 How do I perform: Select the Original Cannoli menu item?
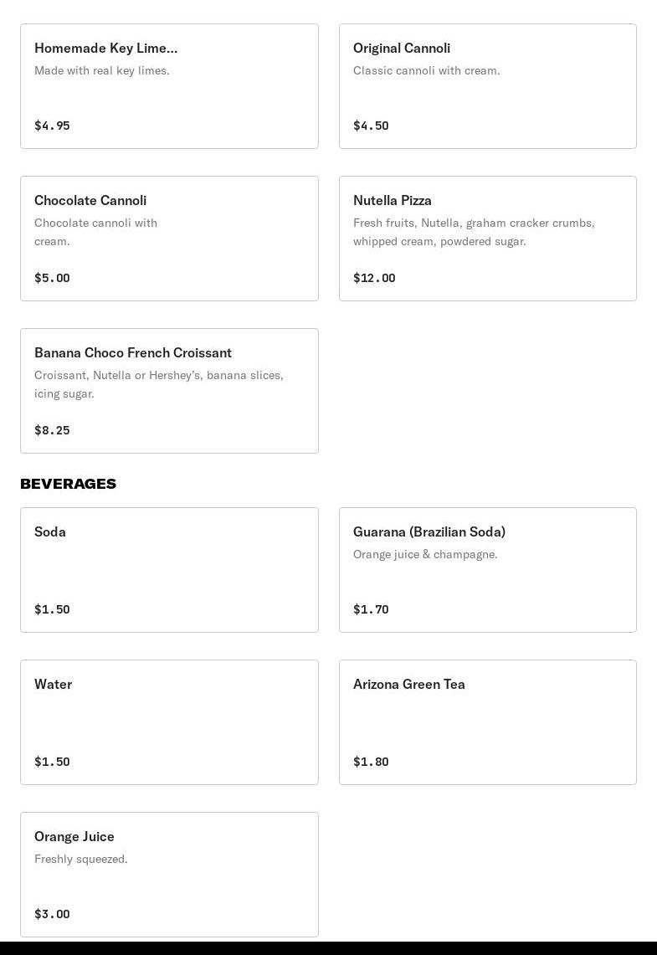pyautogui.click(x=487, y=86)
